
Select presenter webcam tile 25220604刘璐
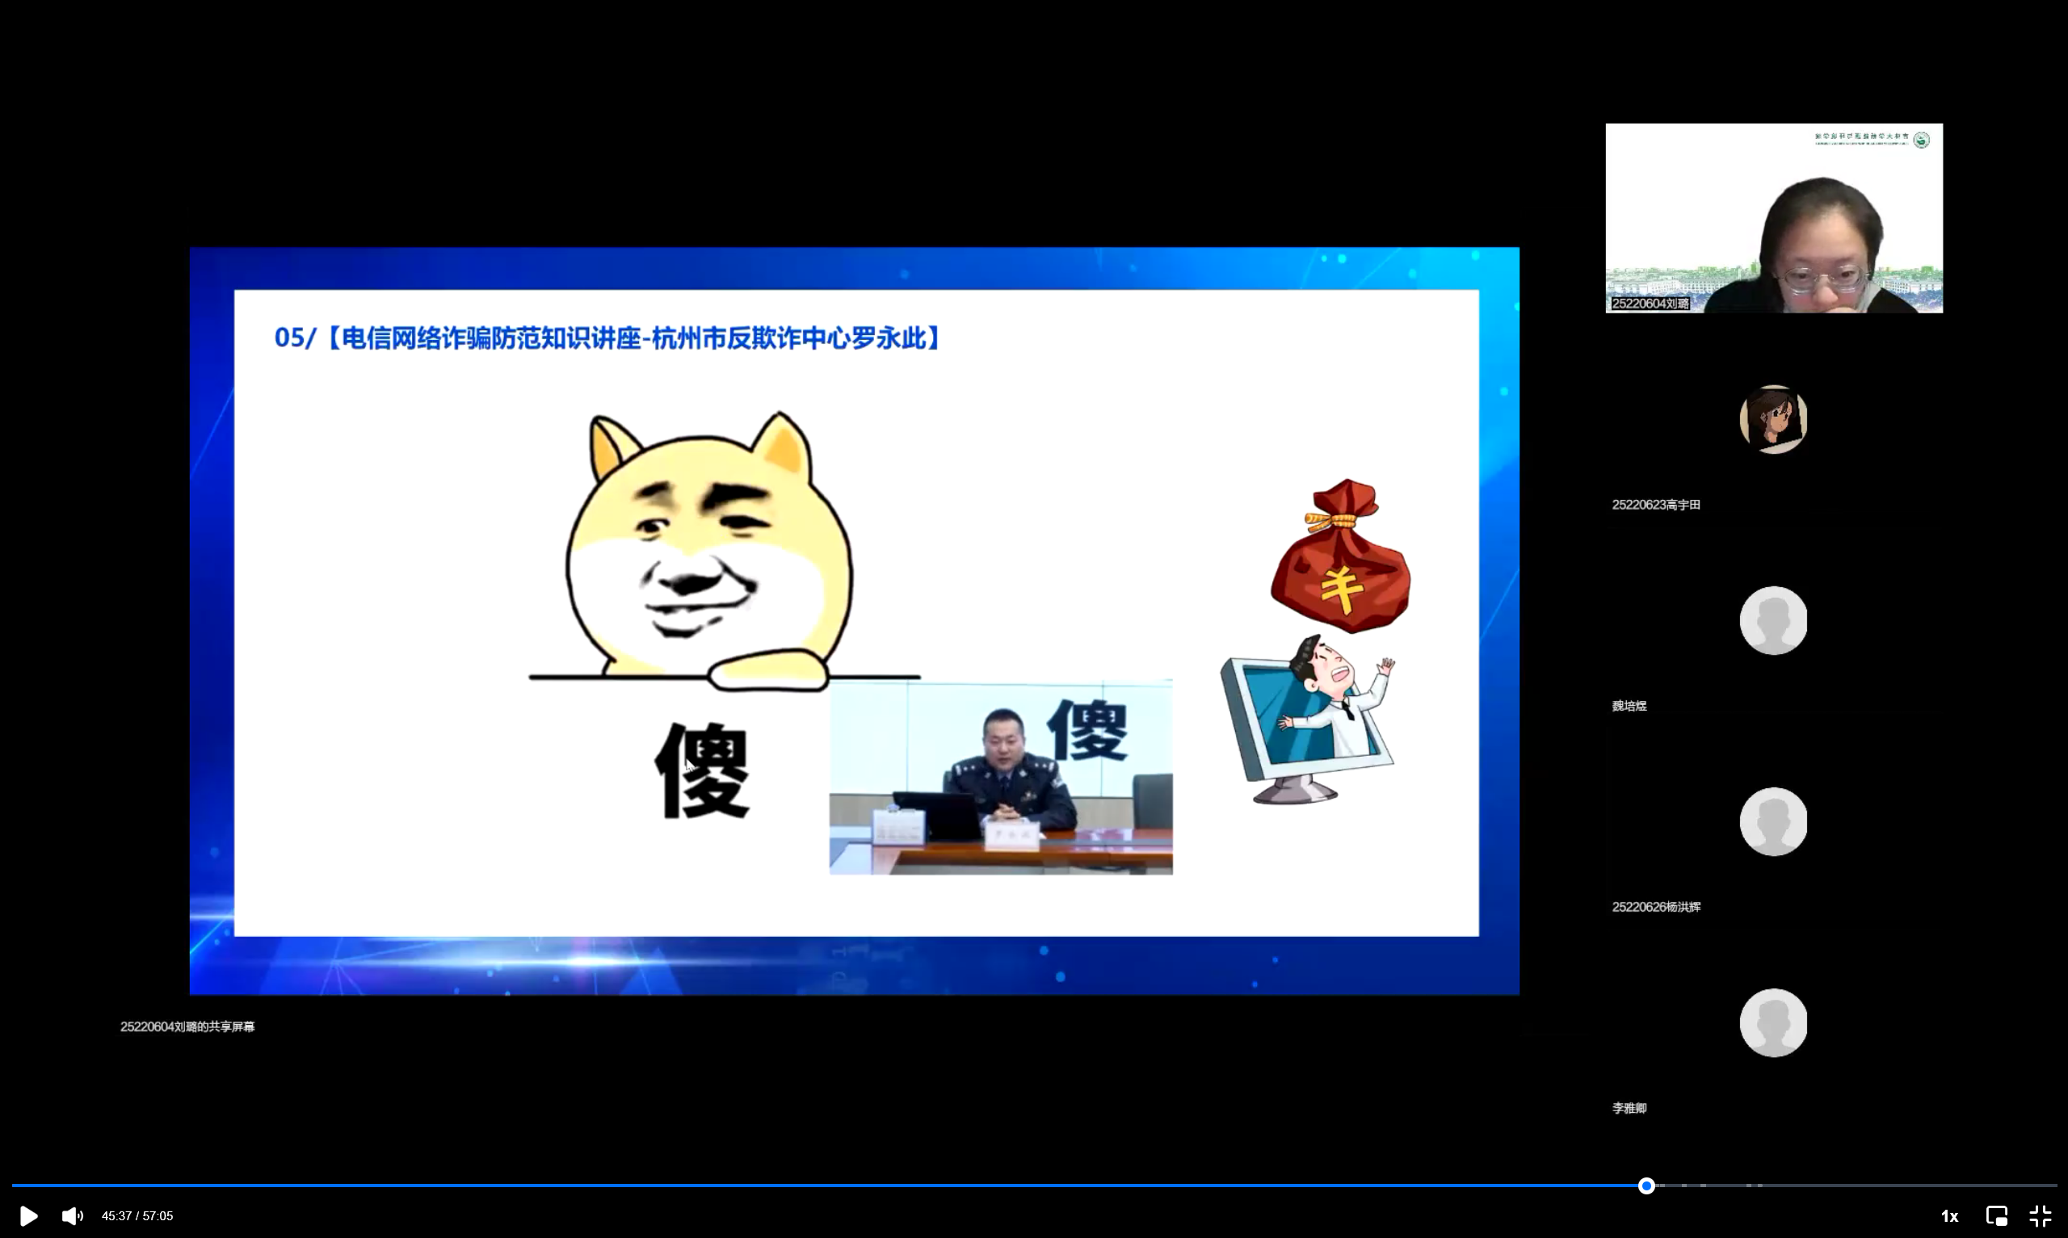pos(1773,219)
